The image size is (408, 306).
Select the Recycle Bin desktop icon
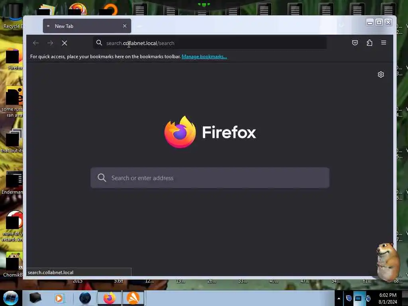(13, 16)
